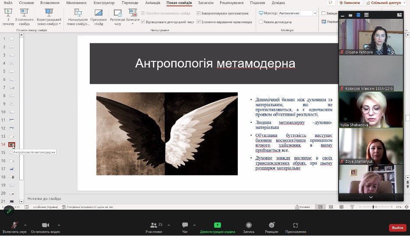410x236 pixels.
Task: Click the red Выйти button
Action: click(397, 228)
